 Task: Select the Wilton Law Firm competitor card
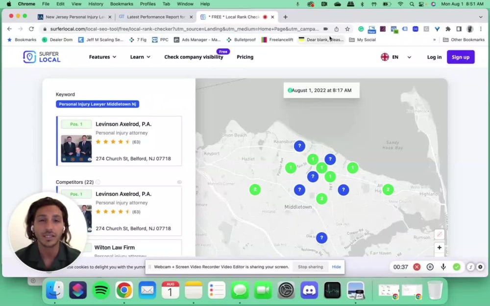click(x=119, y=248)
